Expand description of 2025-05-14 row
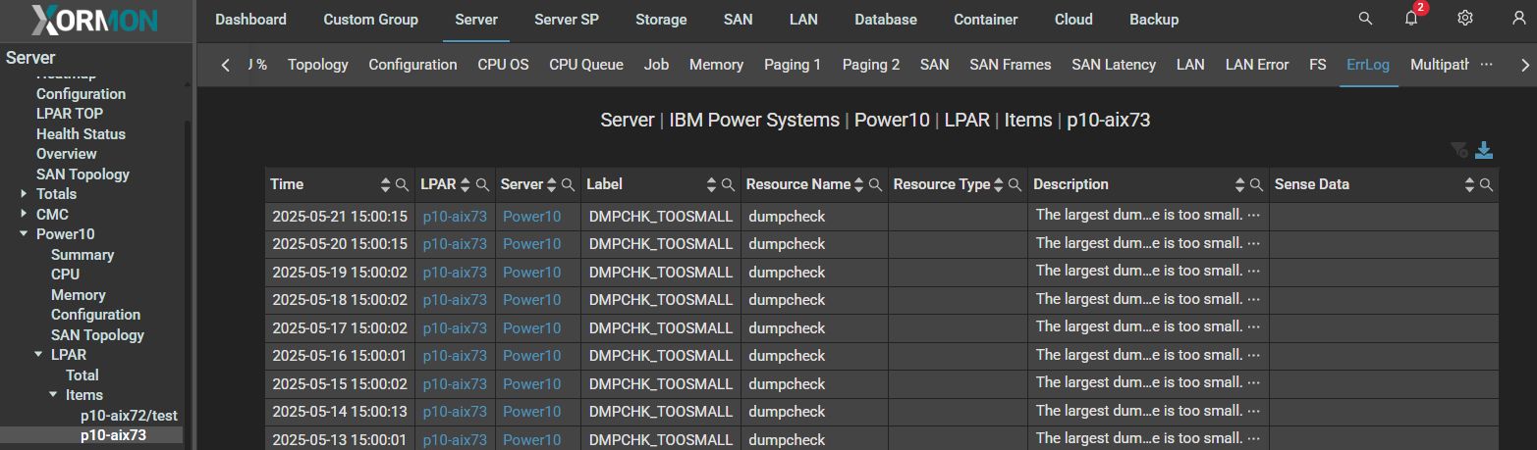Viewport: 1537px width, 450px height. [x=1252, y=411]
